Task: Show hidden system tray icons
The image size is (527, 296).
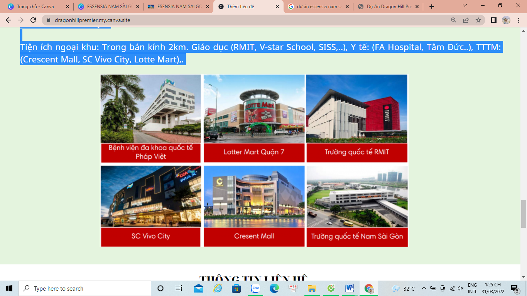Action: [x=424, y=288]
